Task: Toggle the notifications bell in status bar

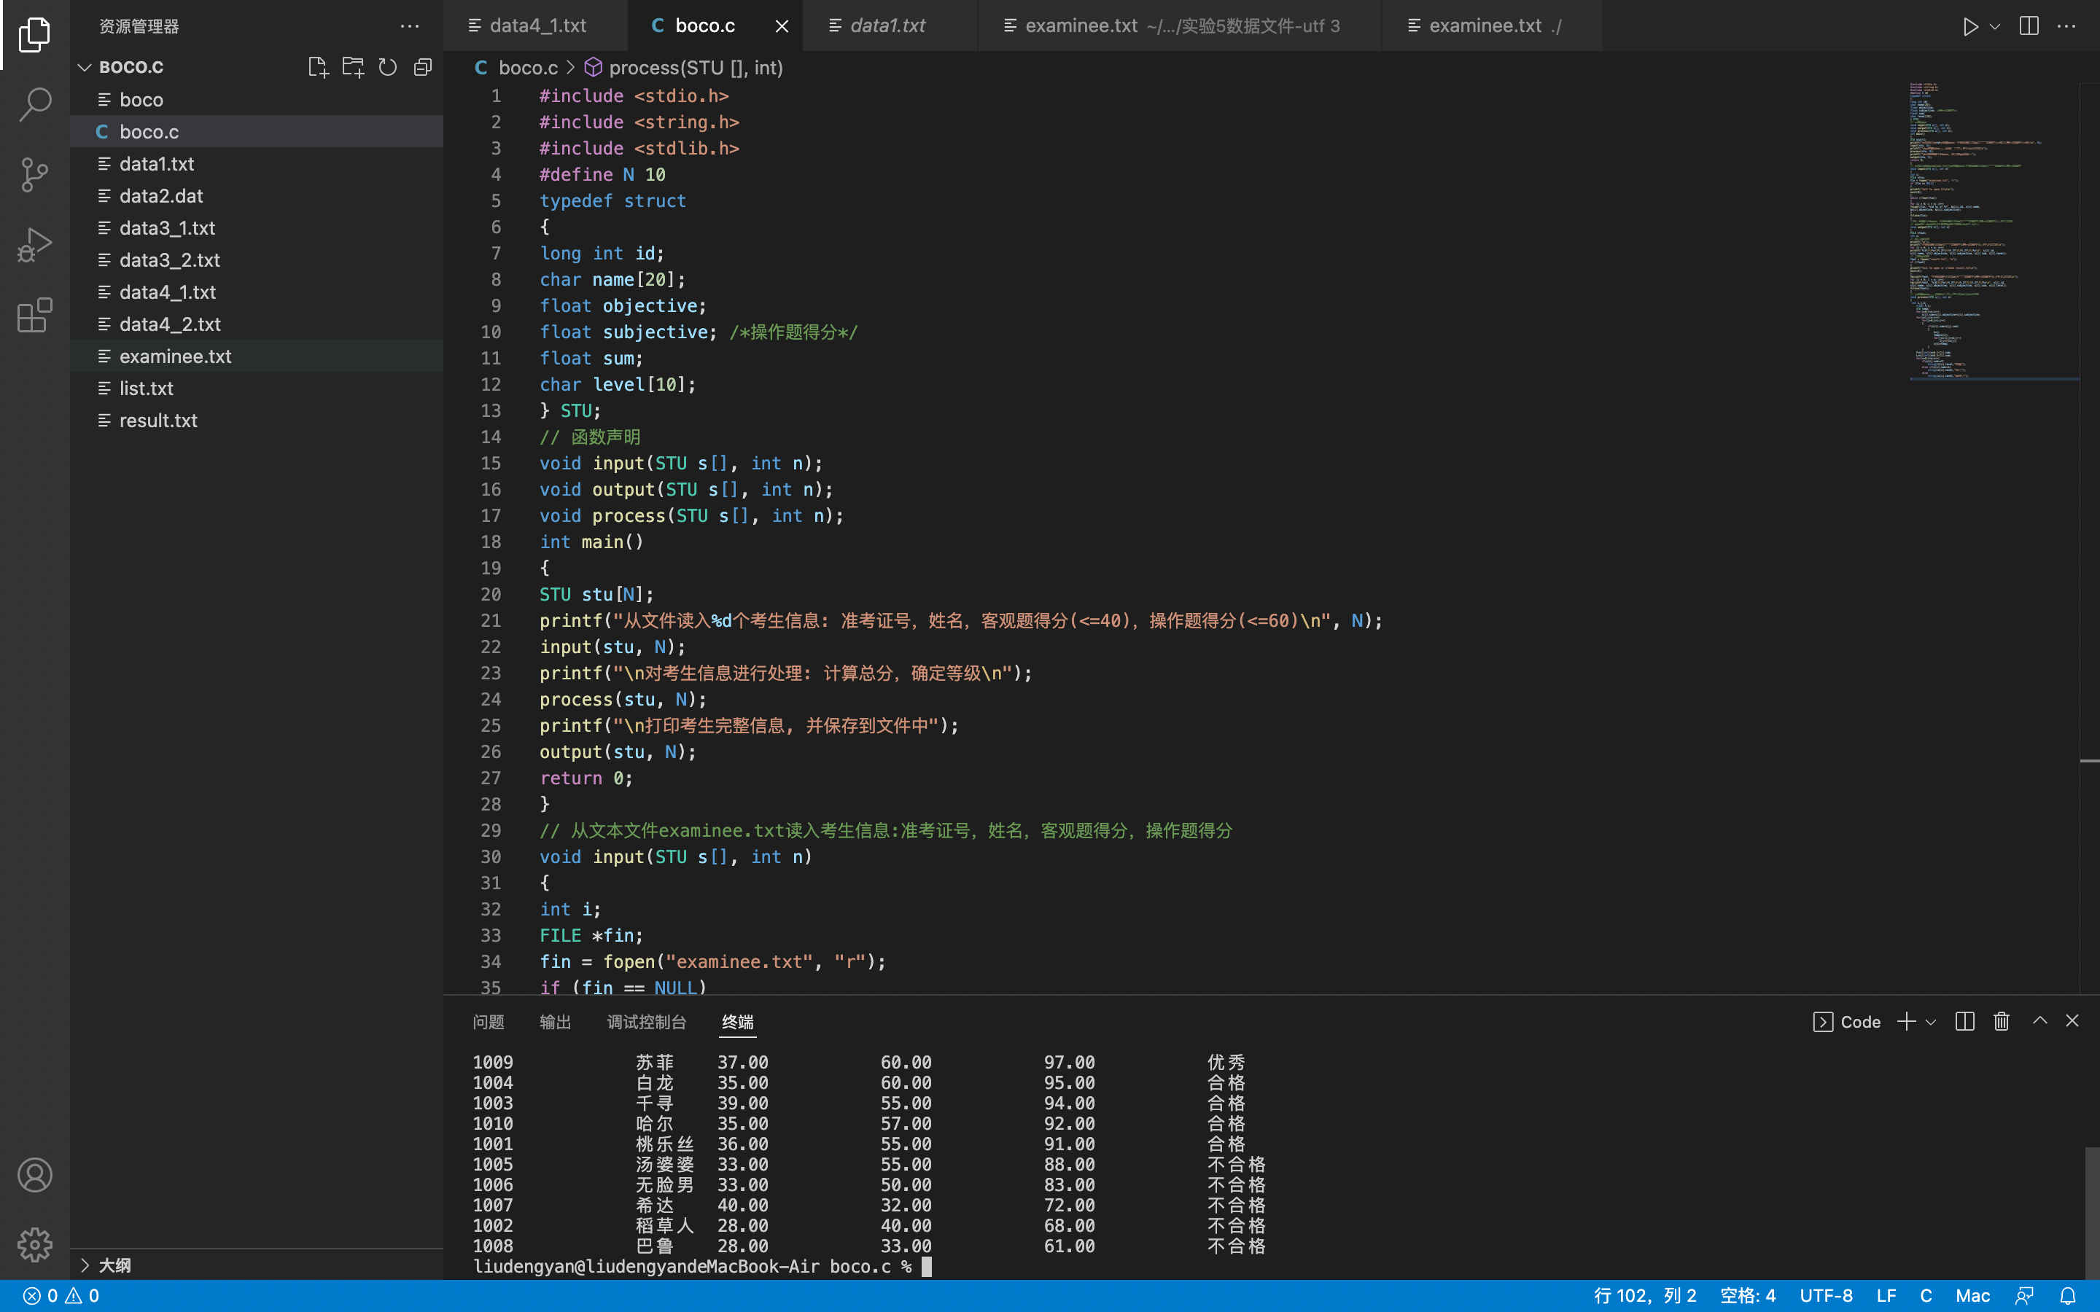Action: [x=2068, y=1295]
